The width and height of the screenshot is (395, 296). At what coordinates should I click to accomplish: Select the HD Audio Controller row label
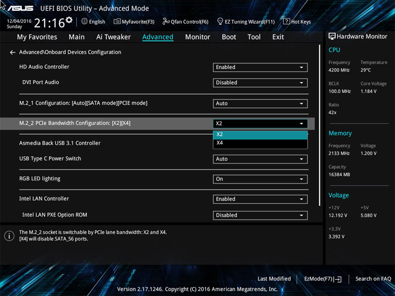click(x=44, y=67)
